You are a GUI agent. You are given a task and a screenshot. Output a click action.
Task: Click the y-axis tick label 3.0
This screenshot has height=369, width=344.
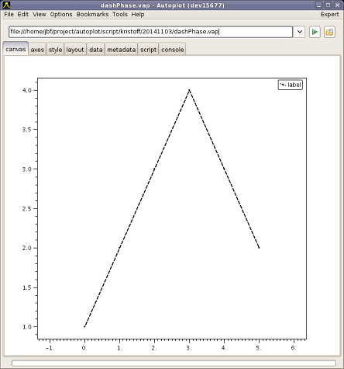pos(26,169)
